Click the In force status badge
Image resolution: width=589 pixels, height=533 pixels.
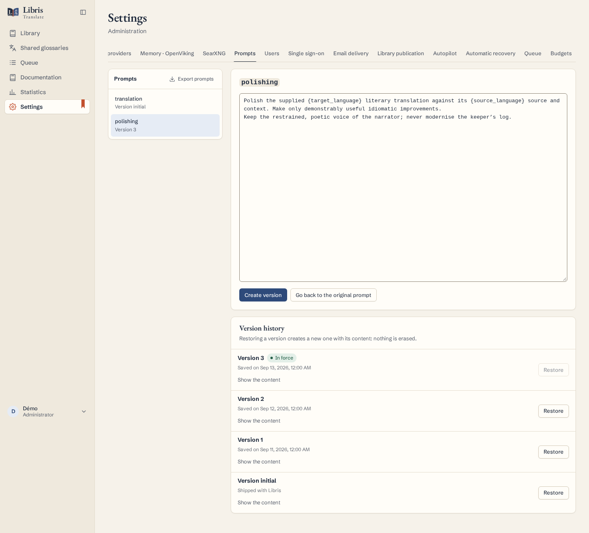282,358
